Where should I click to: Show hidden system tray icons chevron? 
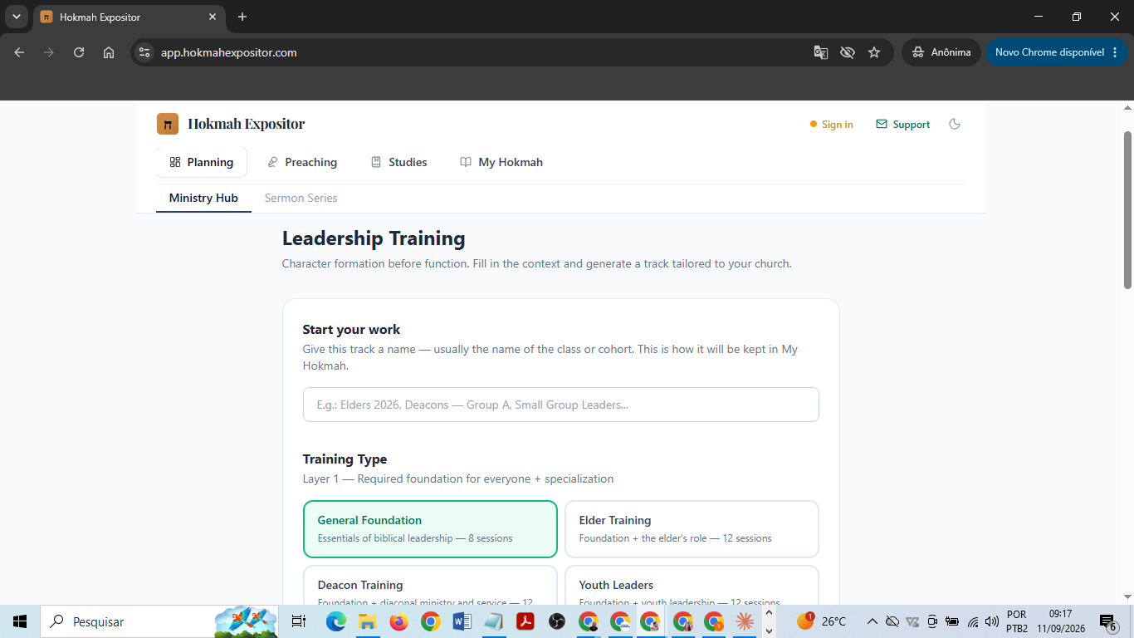click(x=872, y=621)
